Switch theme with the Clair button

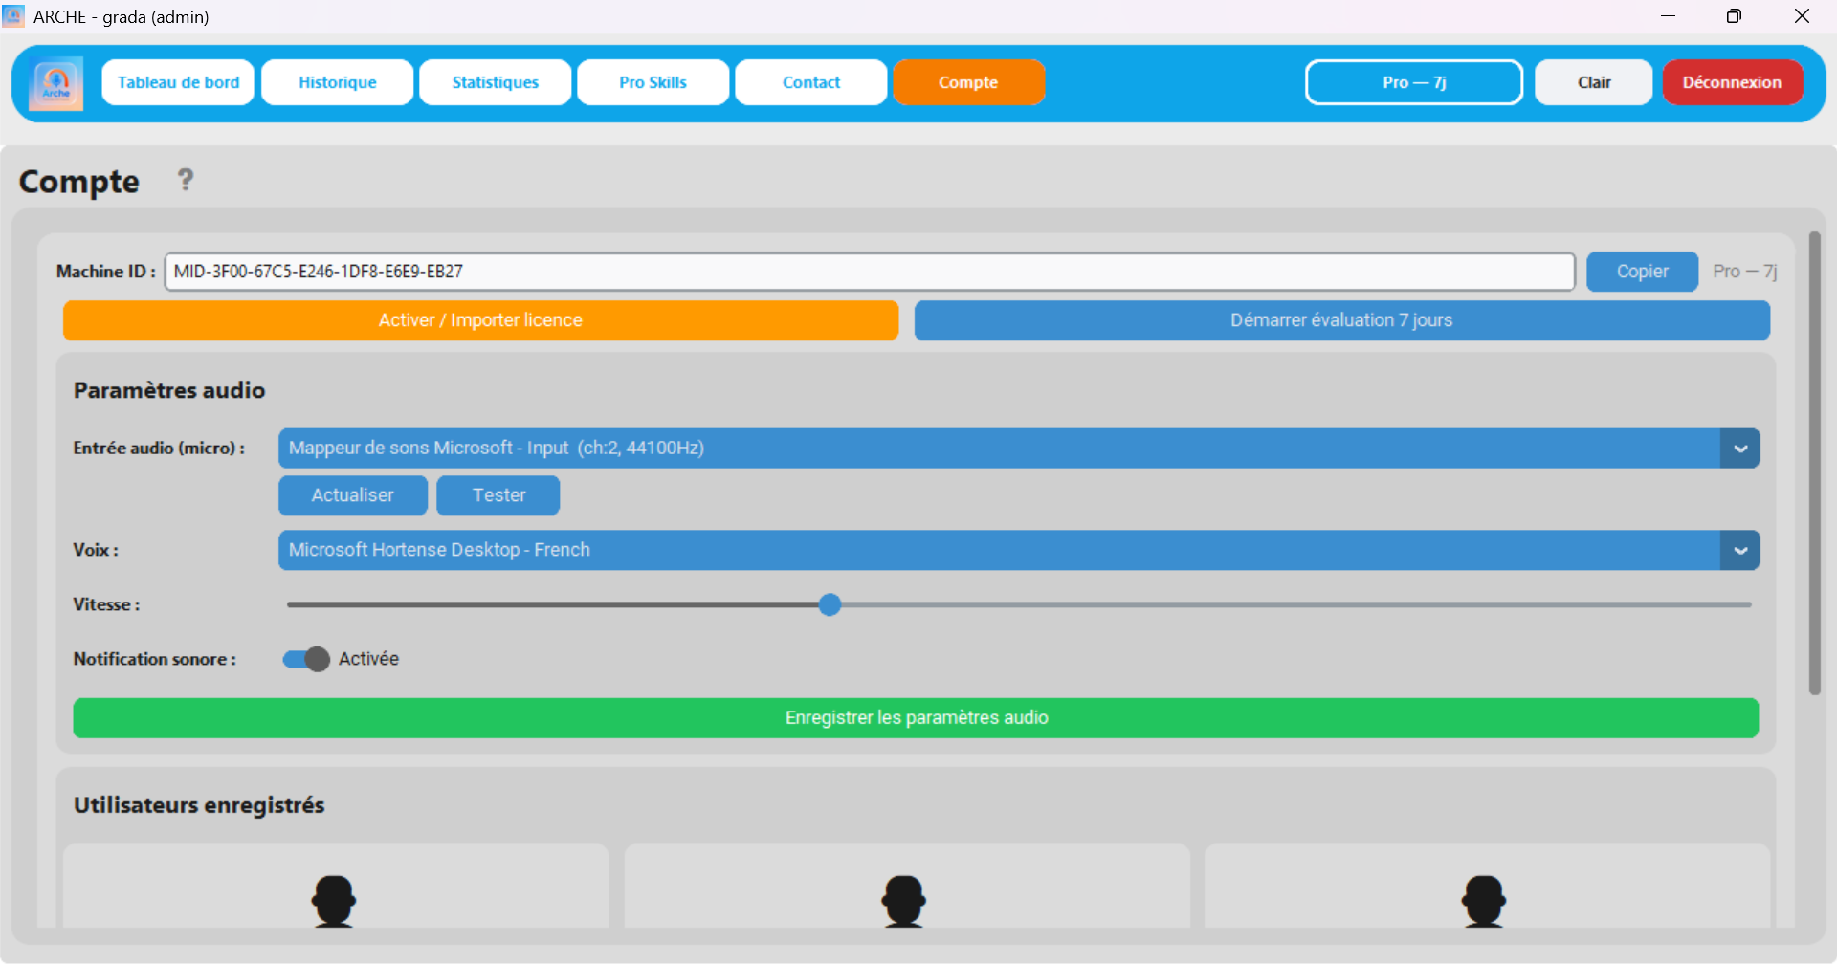pyautogui.click(x=1594, y=82)
